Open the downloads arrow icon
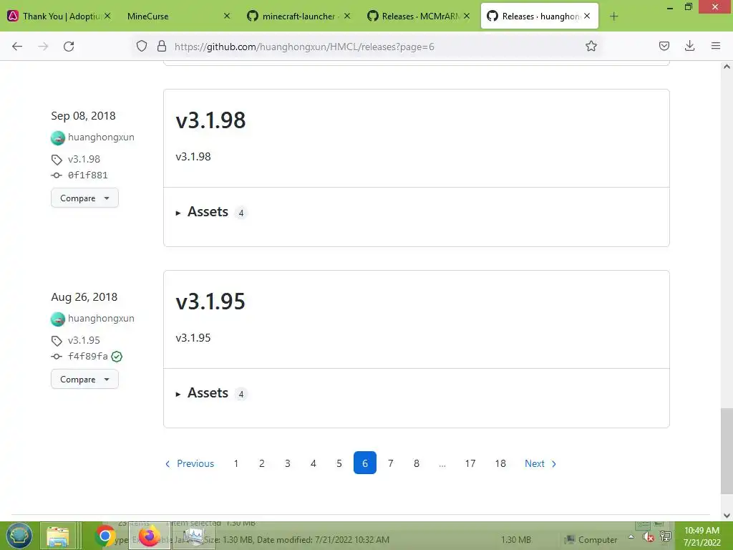Viewport: 733px width, 550px height. coord(689,47)
